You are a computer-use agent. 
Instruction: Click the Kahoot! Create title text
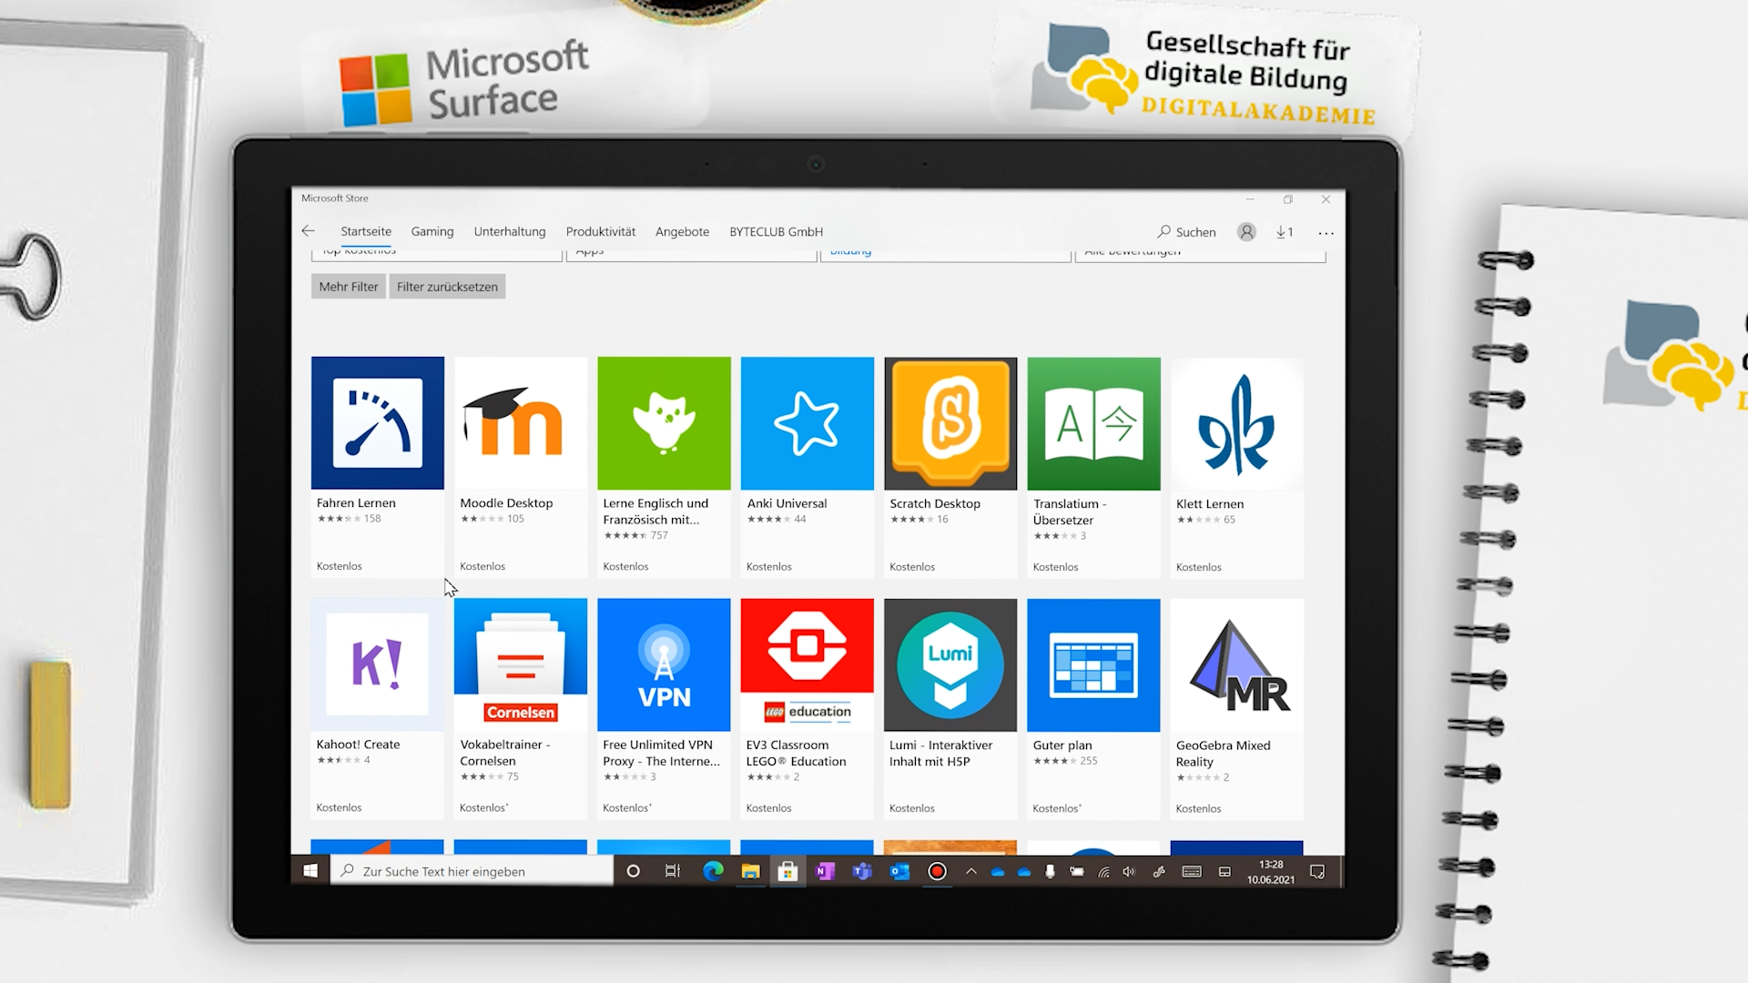pyautogui.click(x=358, y=744)
